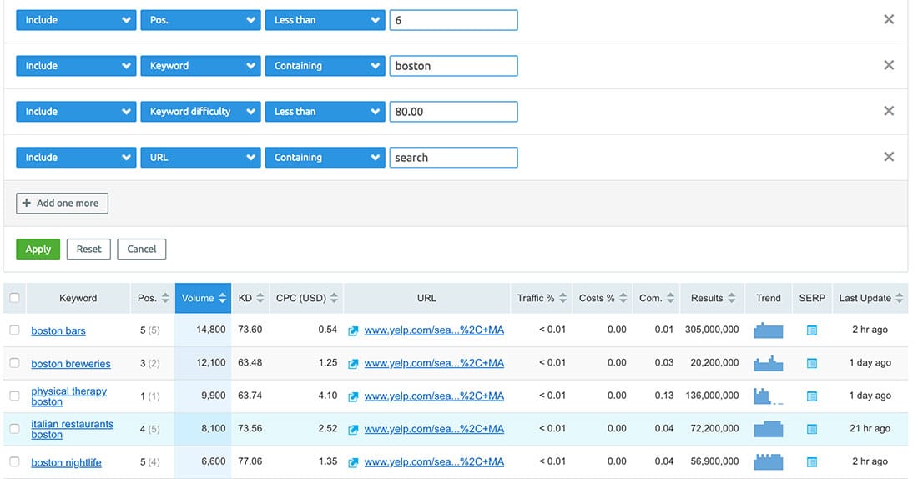Focus the position value field containing 6
Image resolution: width=918 pixels, height=479 pixels.
tap(454, 20)
